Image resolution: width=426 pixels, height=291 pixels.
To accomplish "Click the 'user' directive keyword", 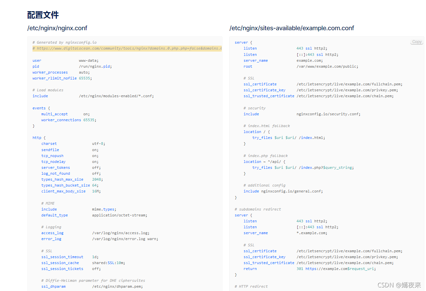I will [x=37, y=60].
